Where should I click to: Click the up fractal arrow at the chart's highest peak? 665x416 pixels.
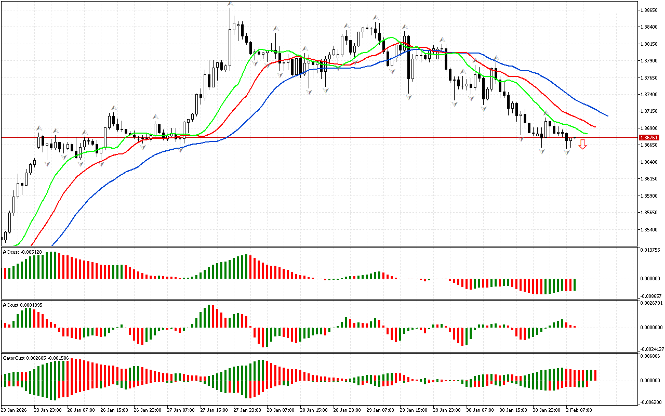click(230, 4)
